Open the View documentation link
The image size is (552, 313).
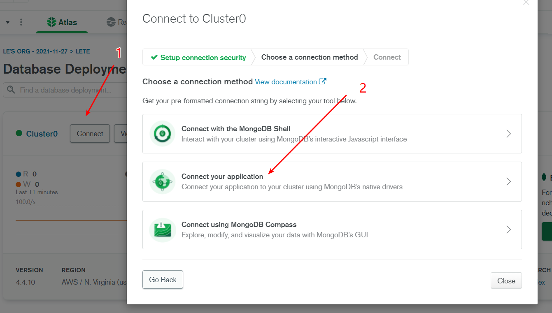pos(286,82)
